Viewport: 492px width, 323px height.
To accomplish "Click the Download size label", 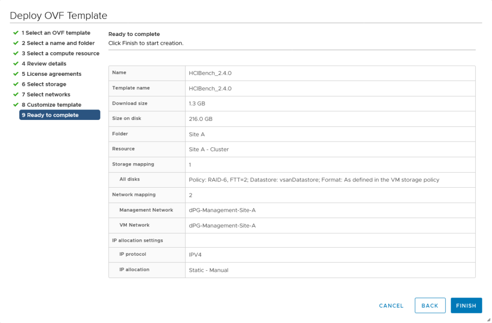I will tap(130, 103).
